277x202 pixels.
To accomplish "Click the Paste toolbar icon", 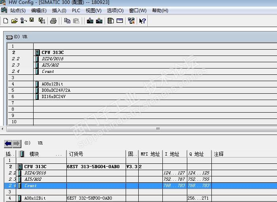I will coord(76,21).
